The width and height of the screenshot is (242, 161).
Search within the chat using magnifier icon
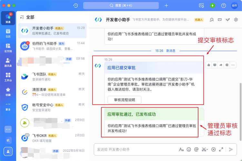[x=212, y=20]
